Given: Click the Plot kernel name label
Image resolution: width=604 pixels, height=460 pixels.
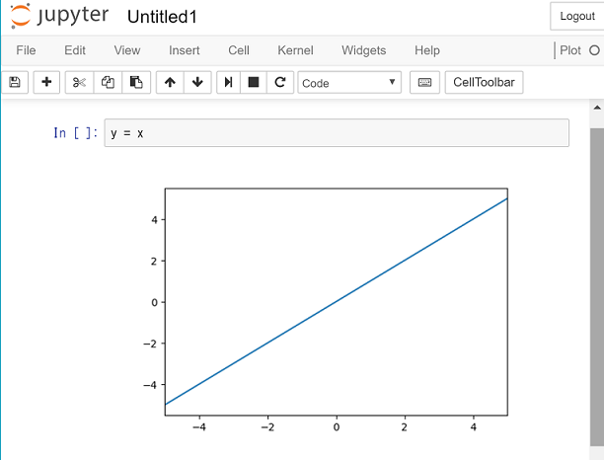Looking at the screenshot, I should (x=570, y=50).
